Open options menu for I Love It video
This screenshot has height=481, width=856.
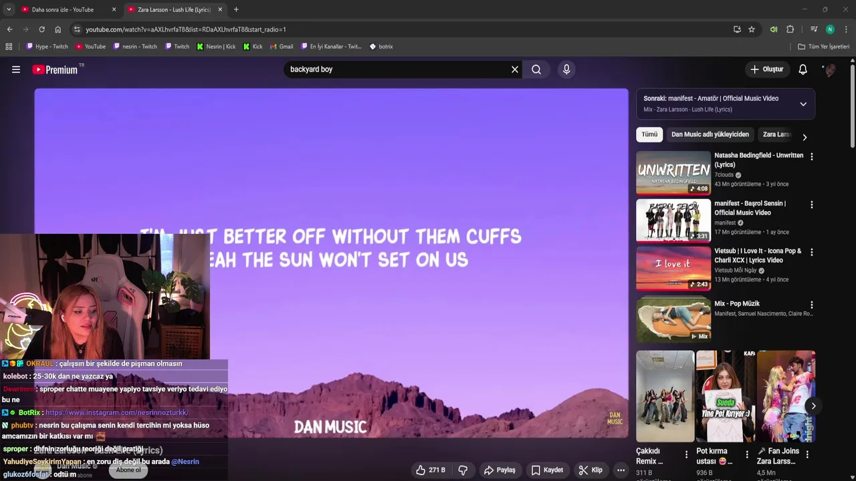click(x=812, y=252)
